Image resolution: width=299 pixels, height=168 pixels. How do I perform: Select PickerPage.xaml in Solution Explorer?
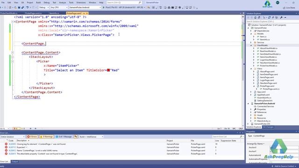(267, 86)
